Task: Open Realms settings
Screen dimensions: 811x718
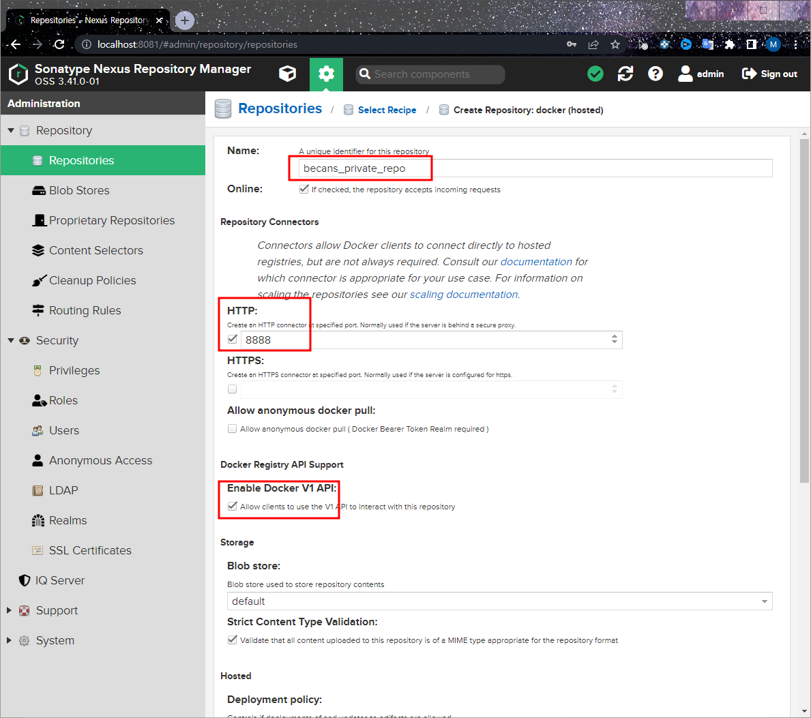Action: coord(103,520)
